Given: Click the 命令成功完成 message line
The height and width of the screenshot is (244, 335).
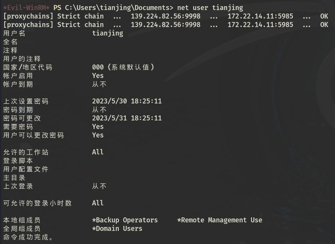Looking at the screenshot, I should click(28, 237).
